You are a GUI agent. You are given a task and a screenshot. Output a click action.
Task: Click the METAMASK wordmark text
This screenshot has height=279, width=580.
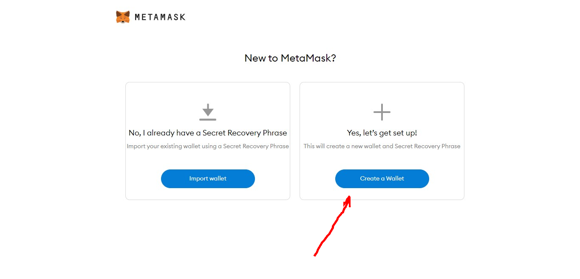pyautogui.click(x=160, y=17)
